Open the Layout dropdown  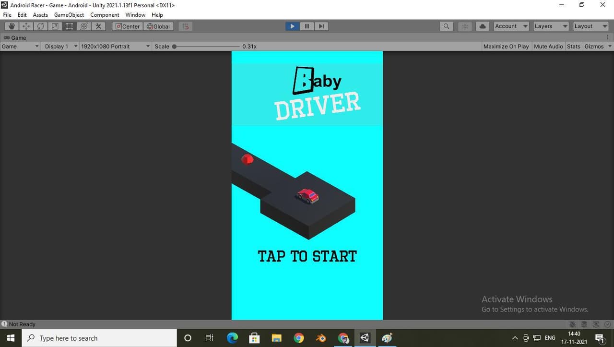pyautogui.click(x=591, y=26)
